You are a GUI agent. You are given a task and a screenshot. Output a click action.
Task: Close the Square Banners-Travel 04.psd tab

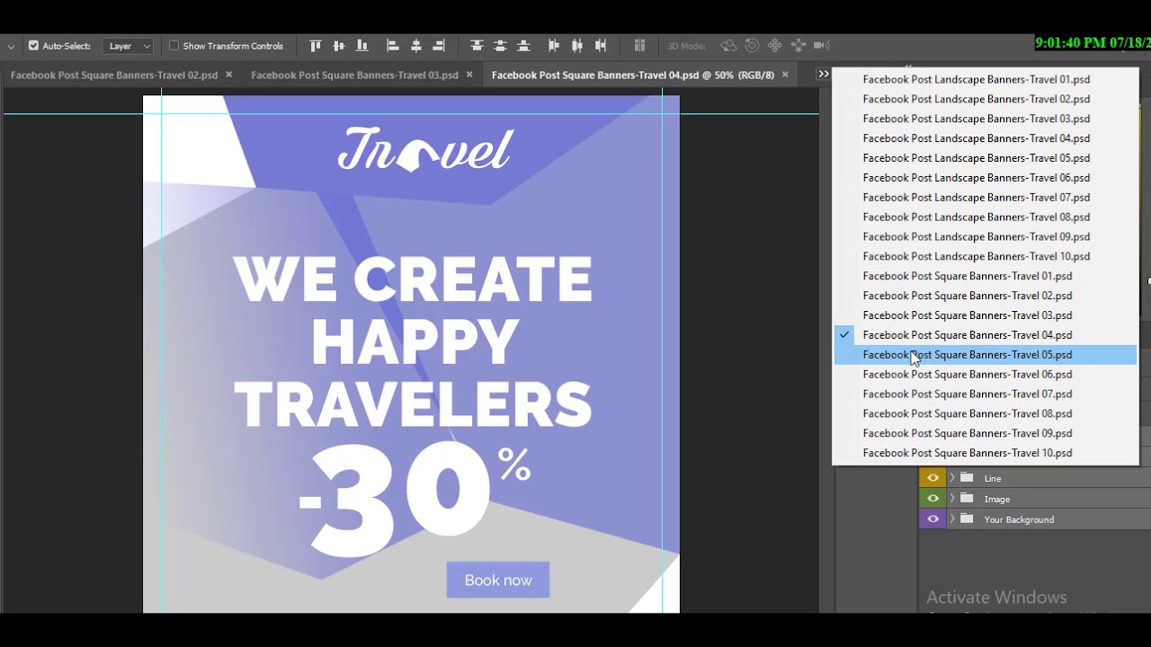click(x=785, y=75)
